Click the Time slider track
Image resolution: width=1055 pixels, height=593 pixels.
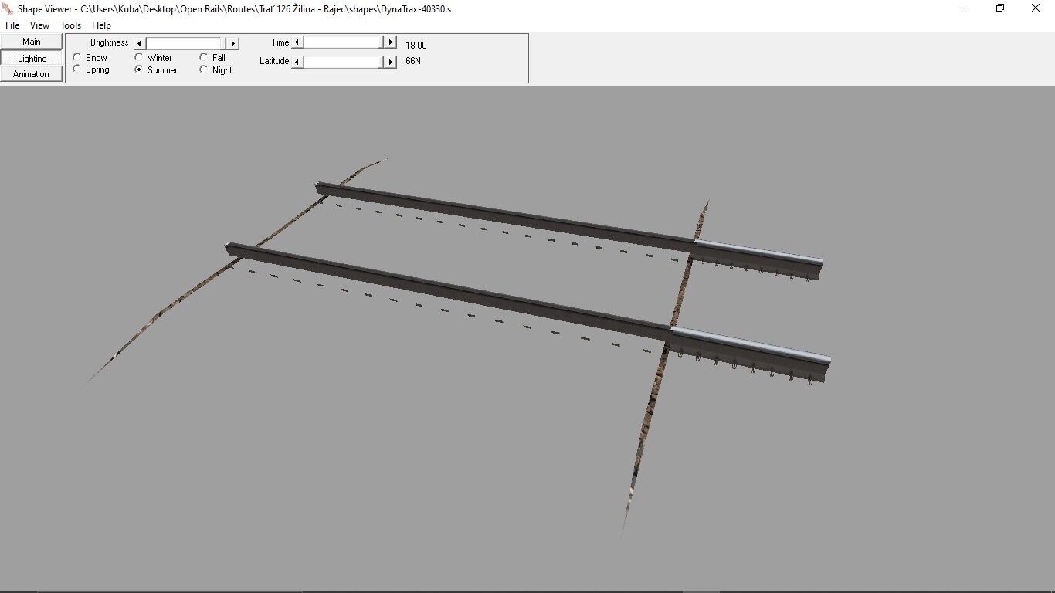[344, 42]
